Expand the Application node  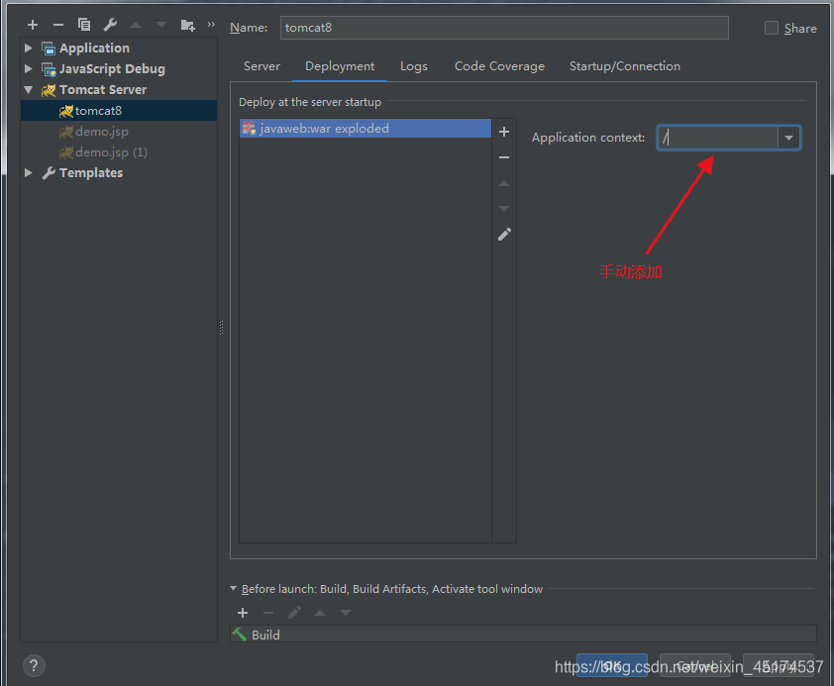click(x=29, y=48)
